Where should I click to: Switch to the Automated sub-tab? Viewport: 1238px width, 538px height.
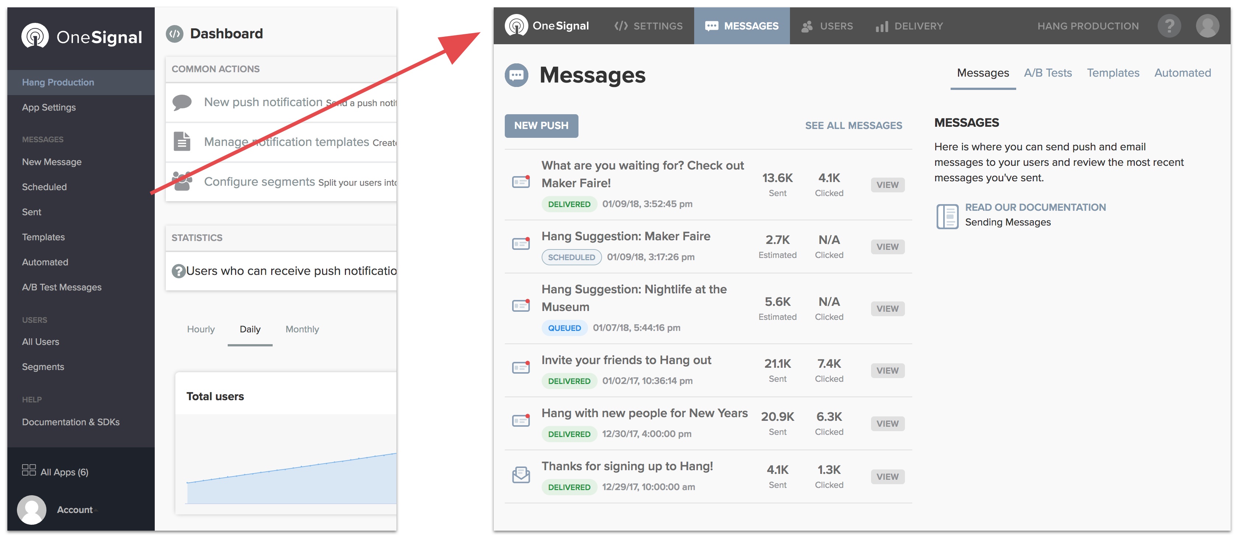click(x=1183, y=73)
